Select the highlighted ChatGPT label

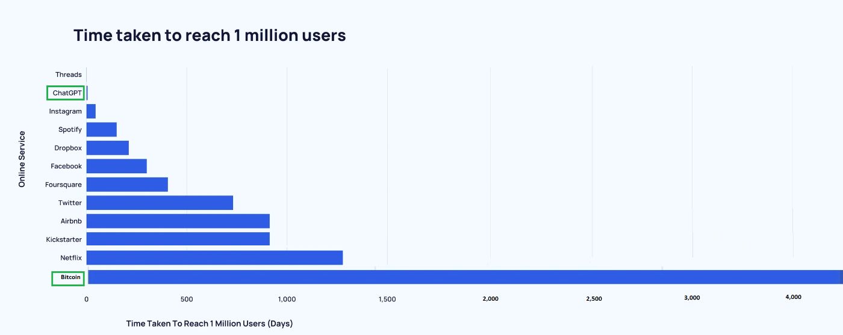[x=66, y=93]
